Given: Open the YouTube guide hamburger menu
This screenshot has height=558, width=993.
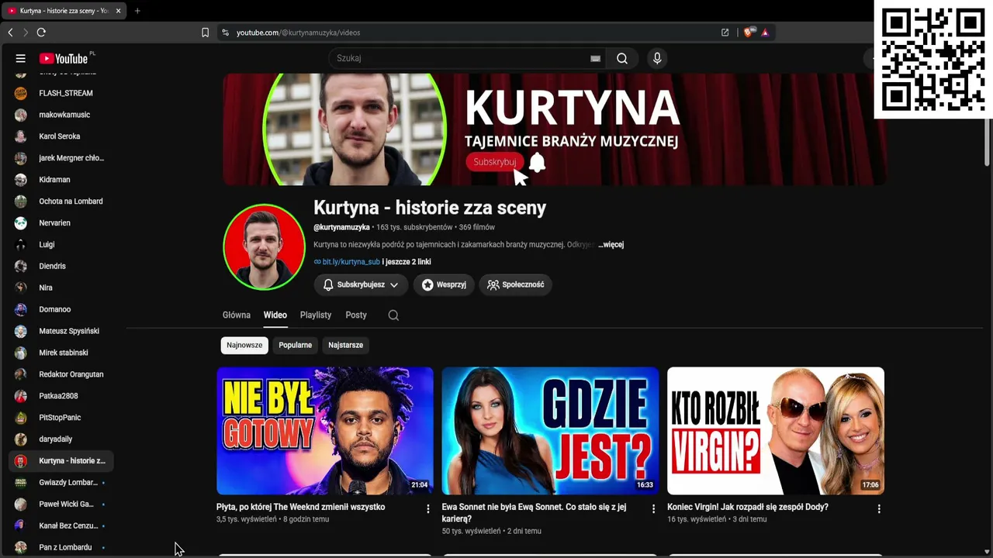Looking at the screenshot, I should [x=21, y=58].
